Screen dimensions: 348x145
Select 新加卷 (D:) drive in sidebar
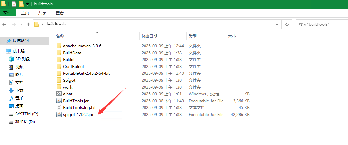point(25,122)
